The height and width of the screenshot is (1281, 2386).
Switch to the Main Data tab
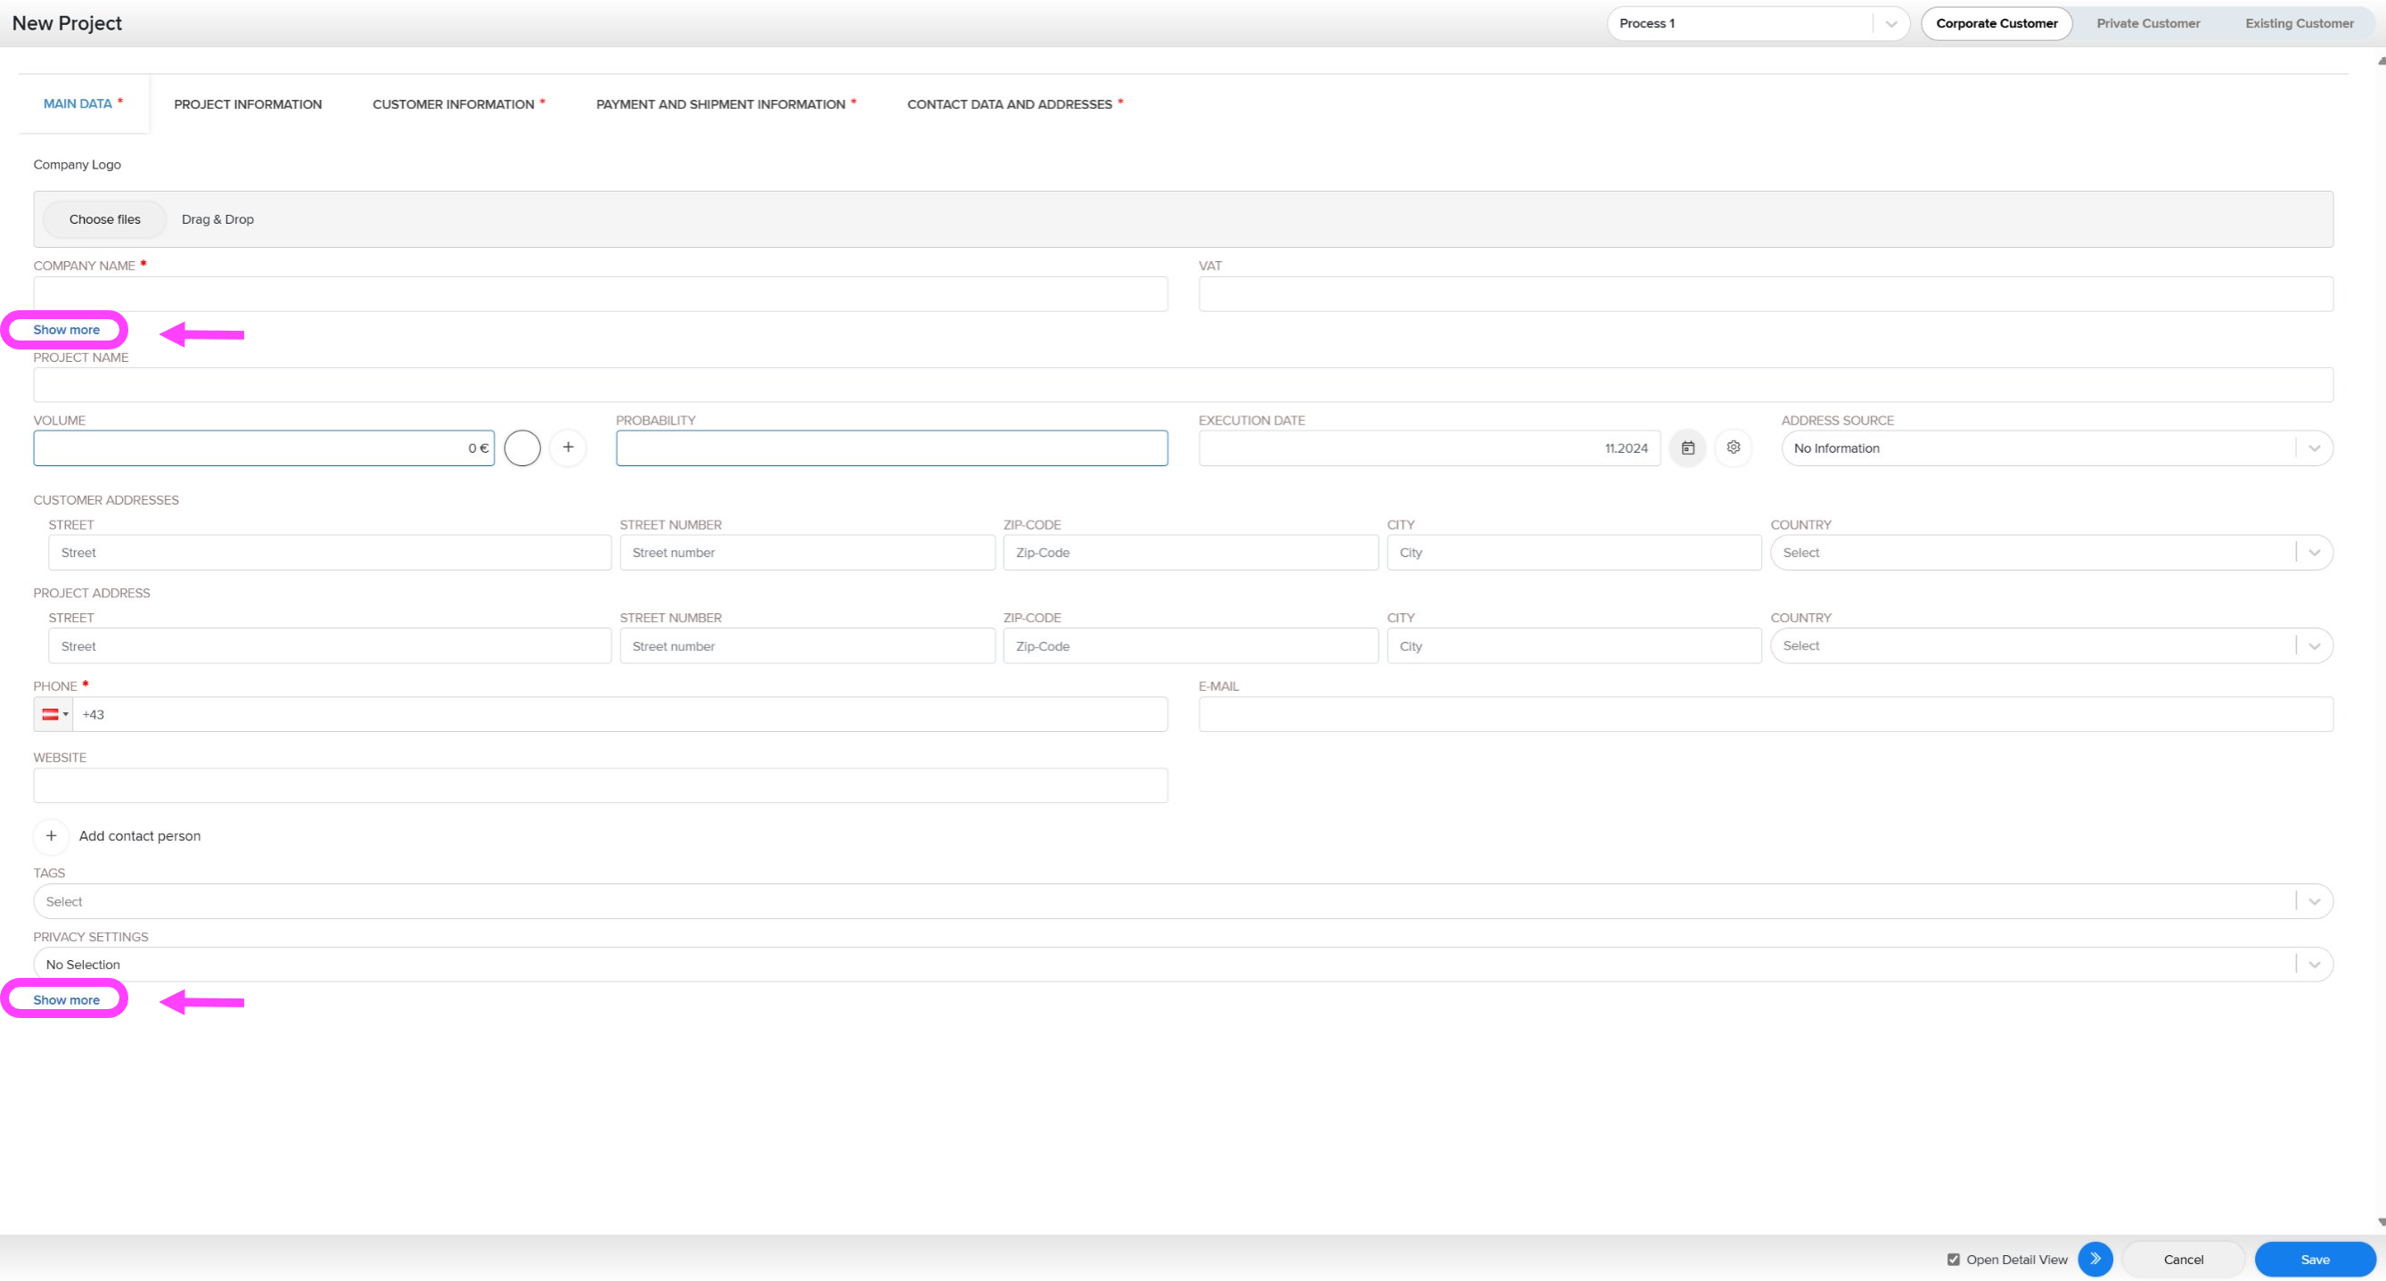pyautogui.click(x=82, y=103)
